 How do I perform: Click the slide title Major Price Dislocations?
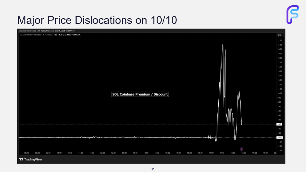pos(97,20)
